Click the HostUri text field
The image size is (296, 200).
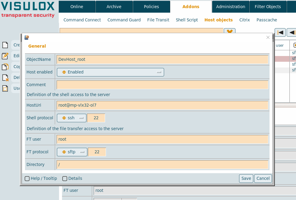162,105
